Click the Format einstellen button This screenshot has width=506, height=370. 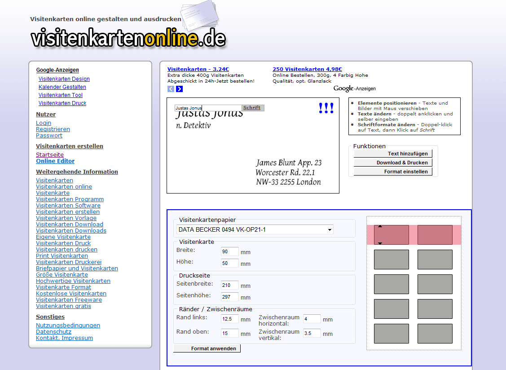click(393, 172)
